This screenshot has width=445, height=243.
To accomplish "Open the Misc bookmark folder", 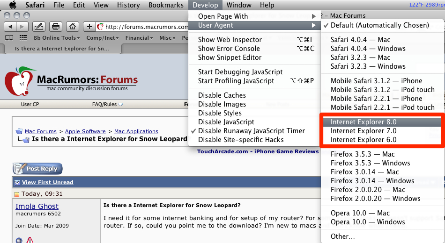I will 167,38.
